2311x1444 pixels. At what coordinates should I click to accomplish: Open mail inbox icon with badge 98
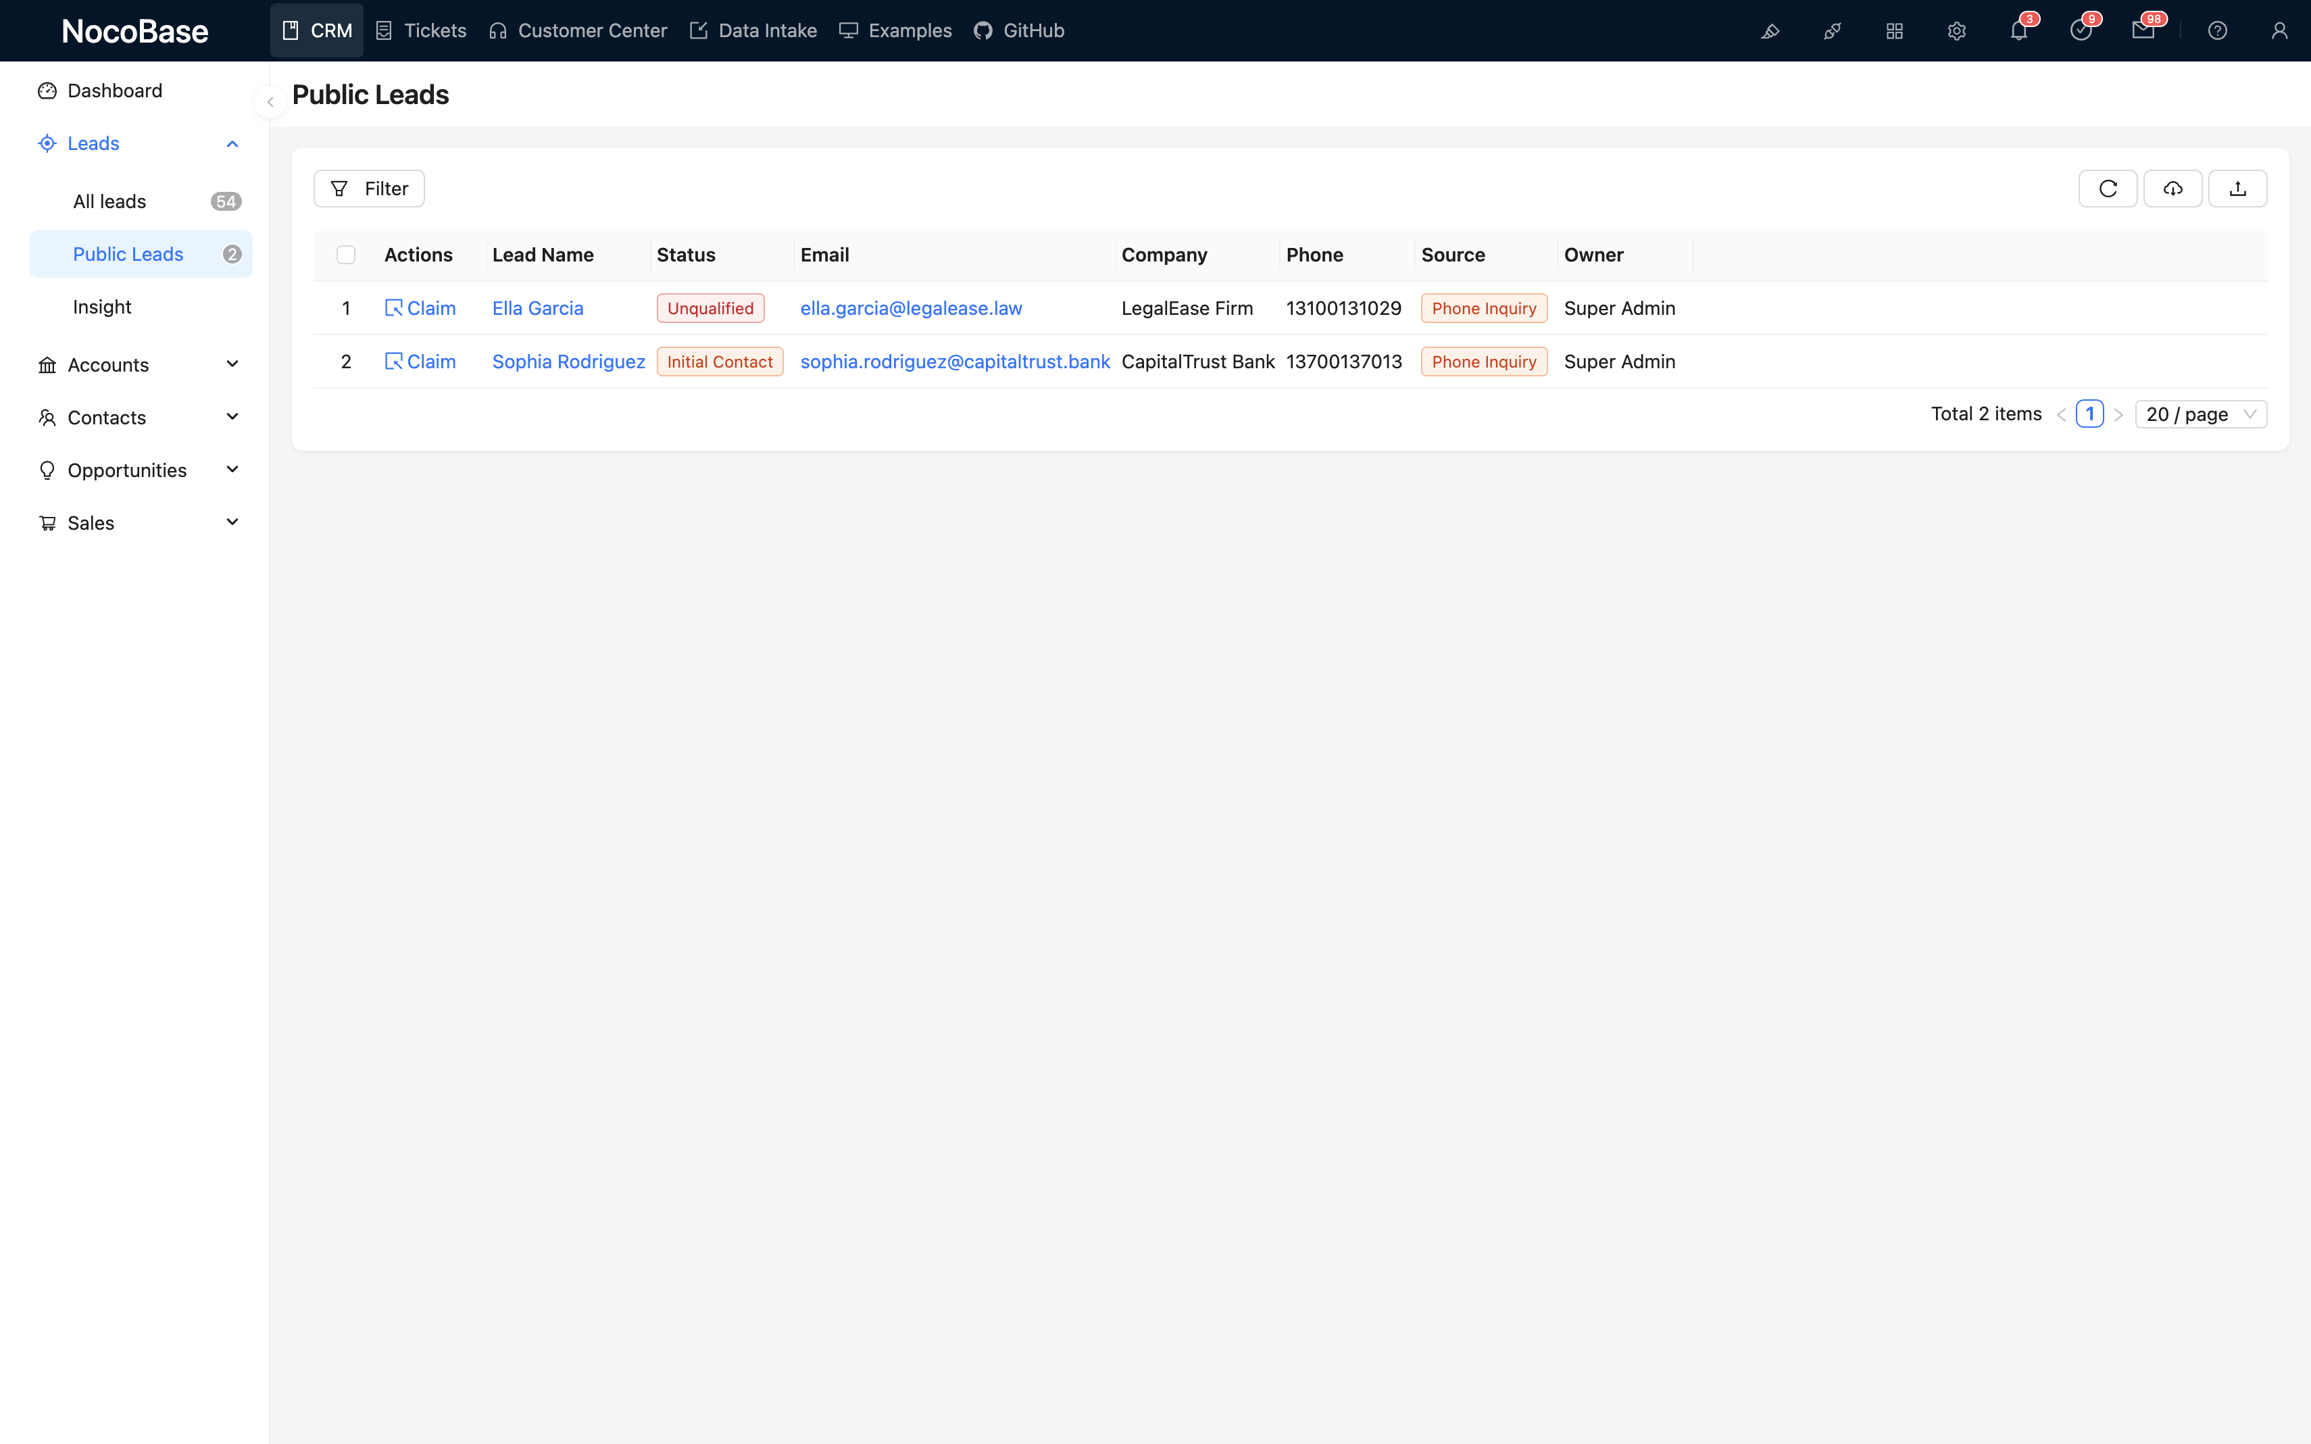2143,32
